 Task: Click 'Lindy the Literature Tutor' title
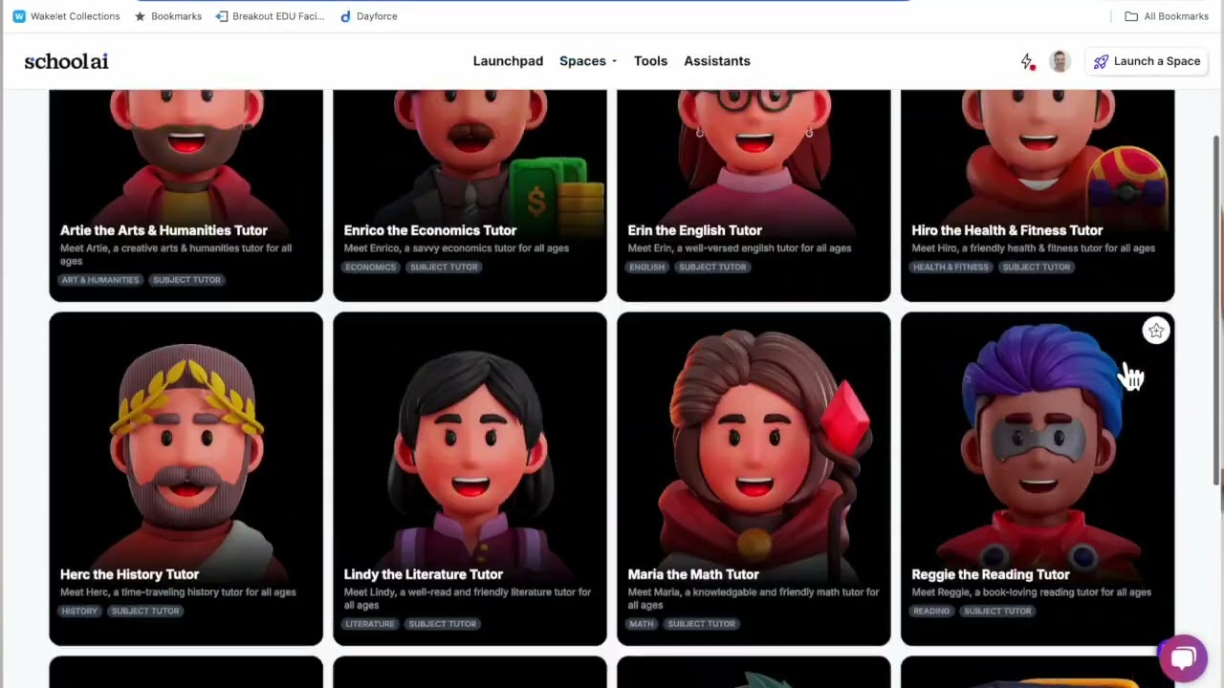coord(423,574)
